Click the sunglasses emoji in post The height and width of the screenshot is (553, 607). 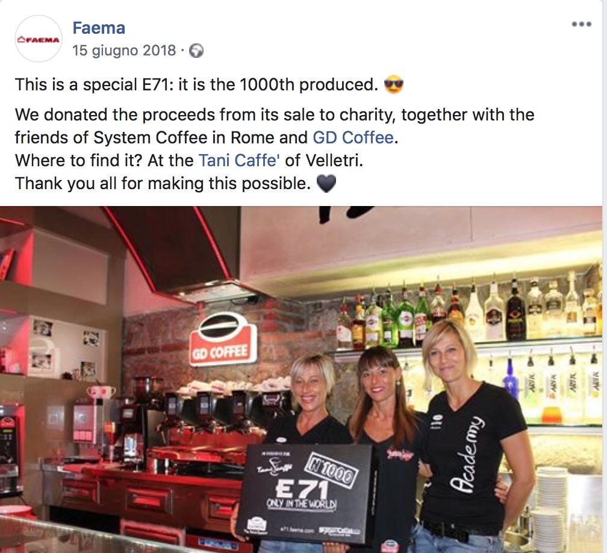click(393, 84)
